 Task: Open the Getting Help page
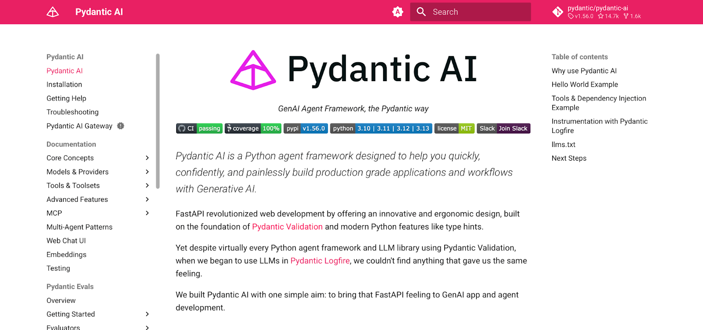coord(66,98)
